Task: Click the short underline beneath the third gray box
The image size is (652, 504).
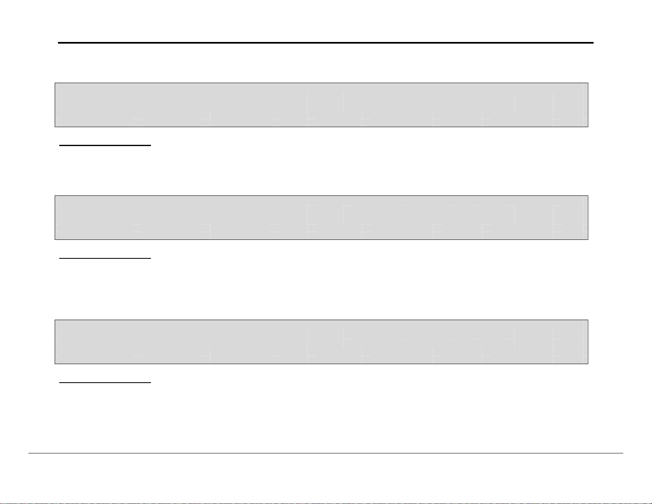Action: pyautogui.click(x=105, y=383)
